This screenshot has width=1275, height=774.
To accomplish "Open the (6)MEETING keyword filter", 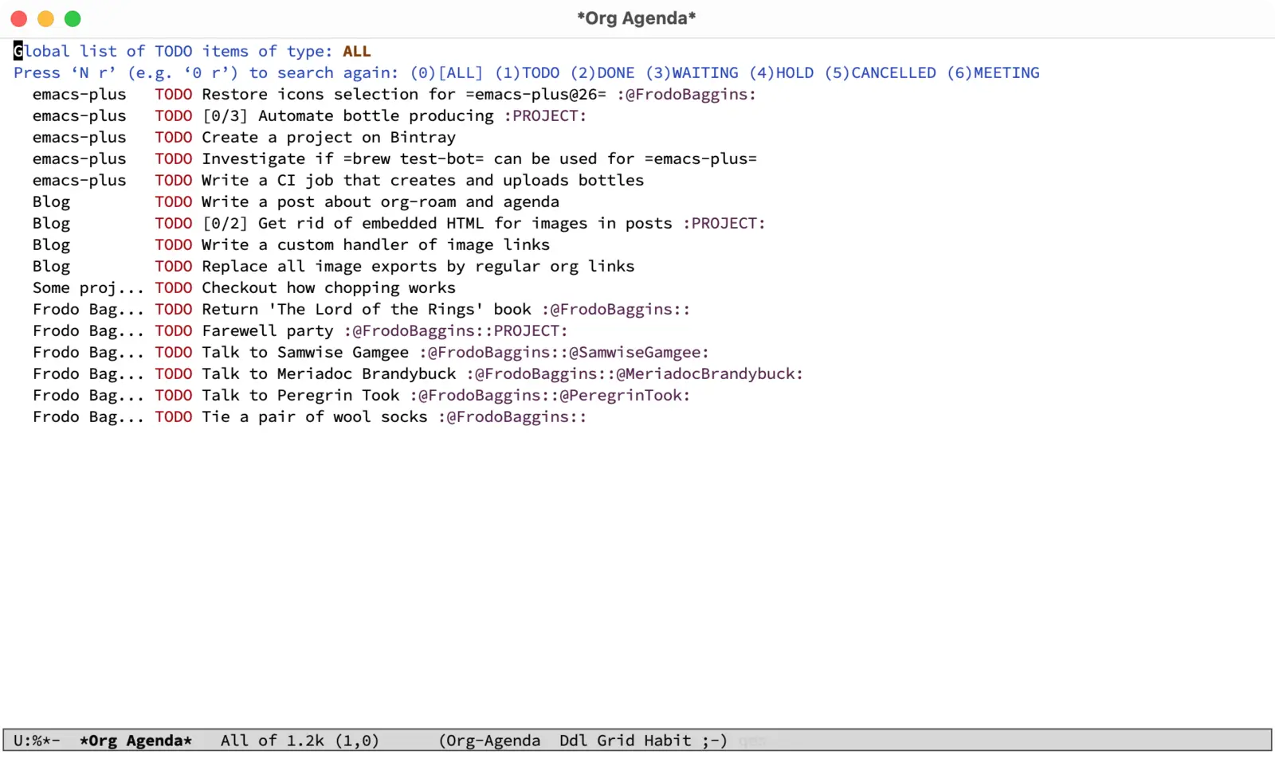I will (x=993, y=72).
